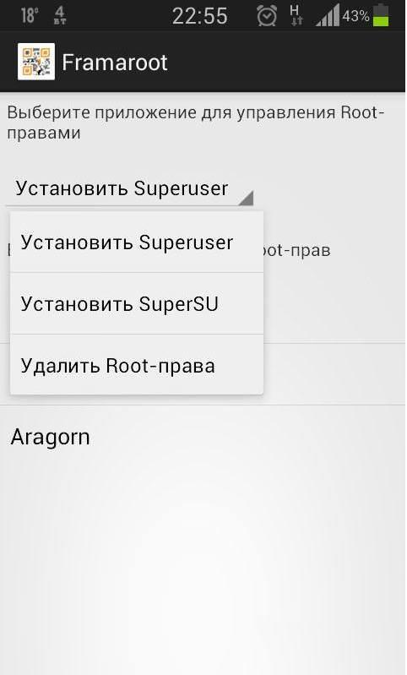Tap the partially hidden oot-прав text
The image size is (407, 675).
click(297, 250)
